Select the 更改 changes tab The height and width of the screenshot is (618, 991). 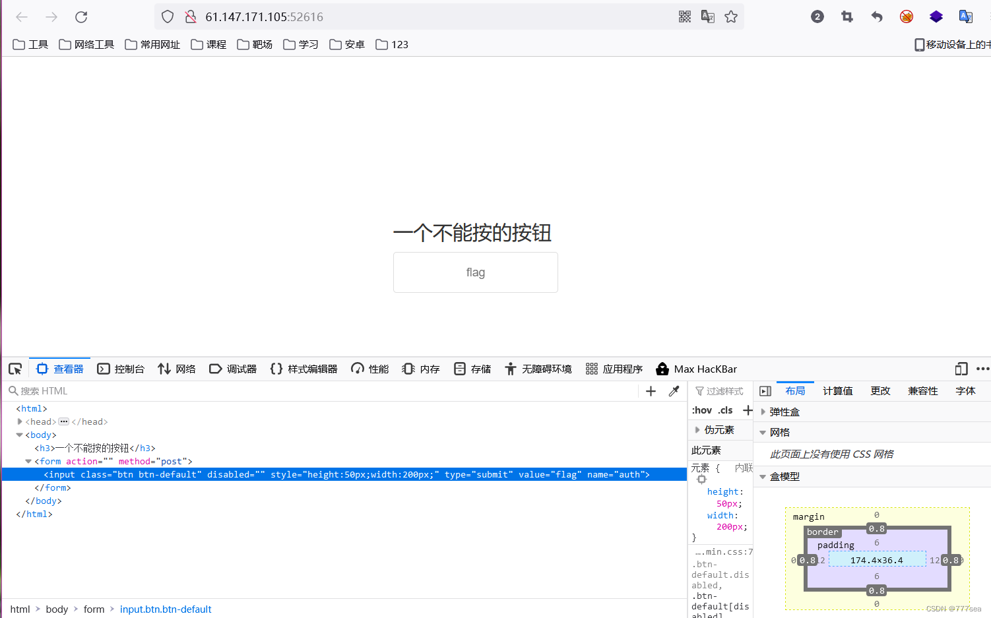coord(881,391)
